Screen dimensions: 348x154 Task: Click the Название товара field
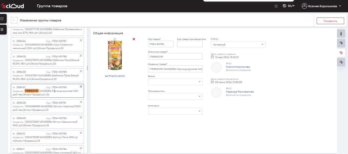[x=175, y=69]
